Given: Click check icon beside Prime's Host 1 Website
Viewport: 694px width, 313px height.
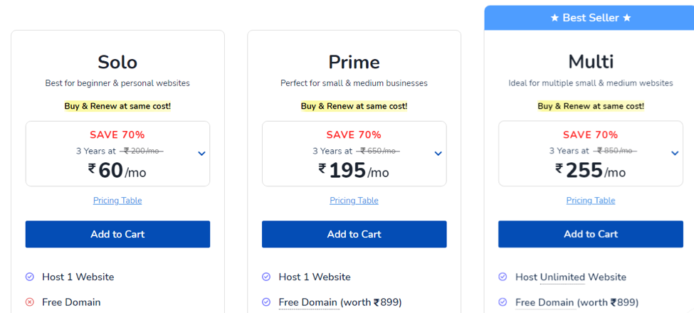Looking at the screenshot, I should point(266,277).
